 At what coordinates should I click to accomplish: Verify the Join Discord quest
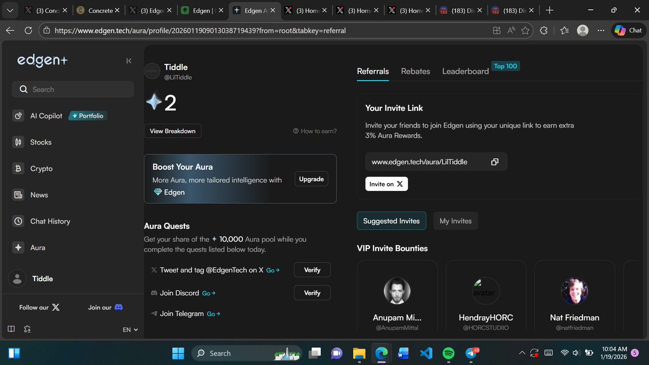312,293
